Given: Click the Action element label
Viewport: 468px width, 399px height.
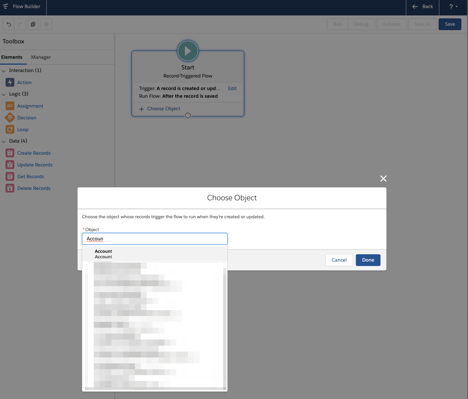Looking at the screenshot, I should pos(24,83).
